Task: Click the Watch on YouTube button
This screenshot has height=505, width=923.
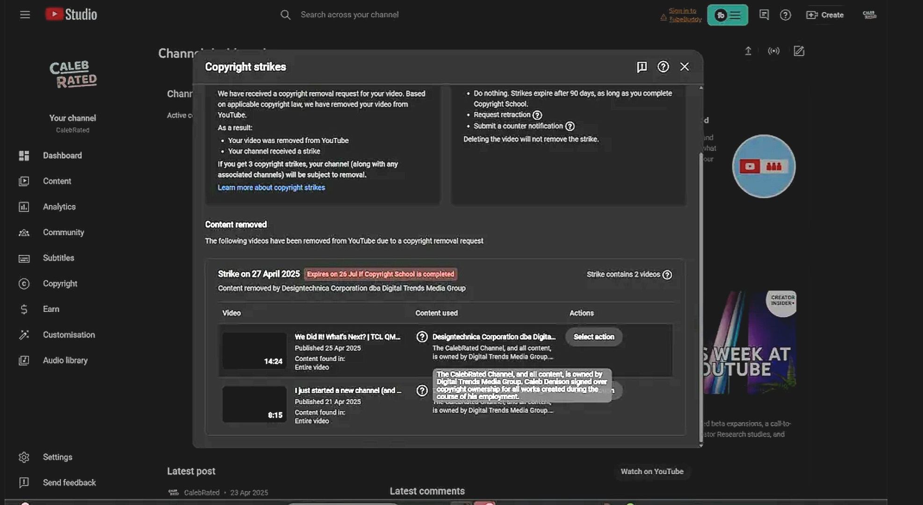Action: tap(652, 471)
